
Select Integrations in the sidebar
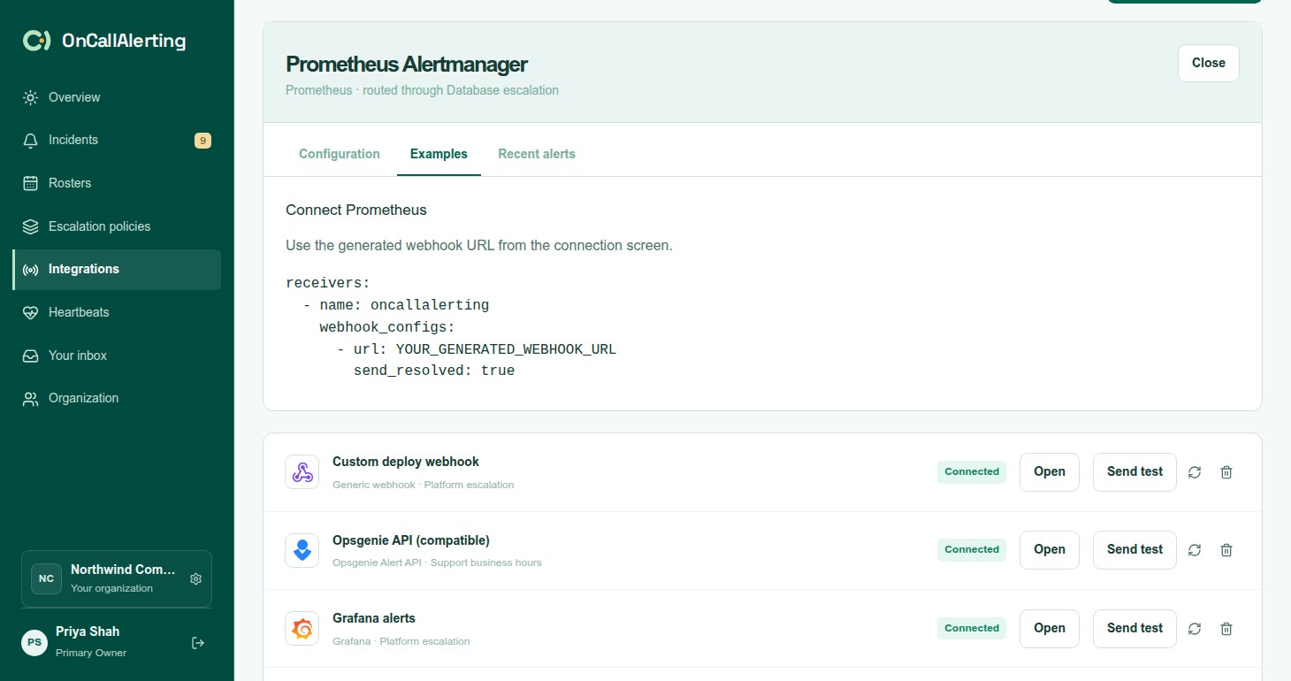coord(117,270)
